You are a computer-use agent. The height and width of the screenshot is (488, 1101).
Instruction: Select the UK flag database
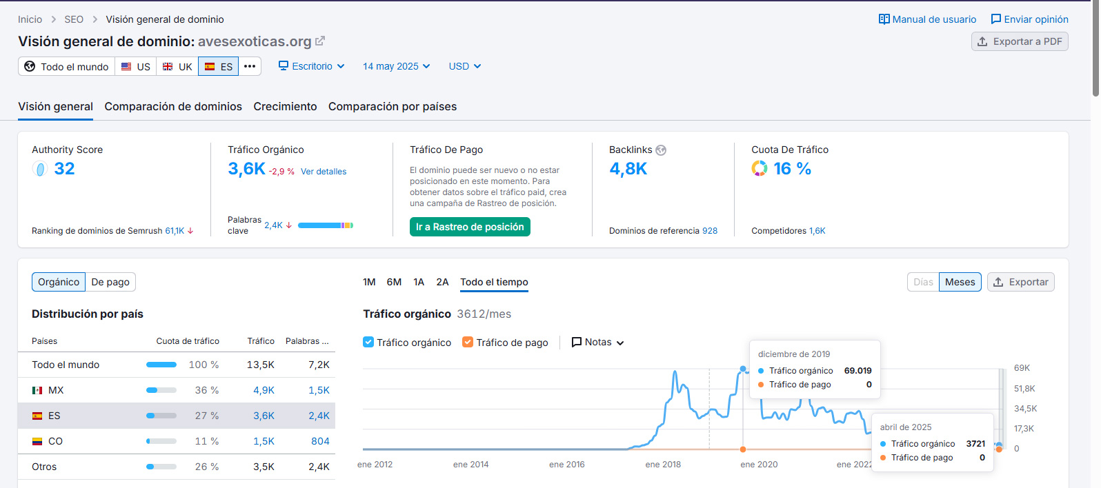(177, 66)
